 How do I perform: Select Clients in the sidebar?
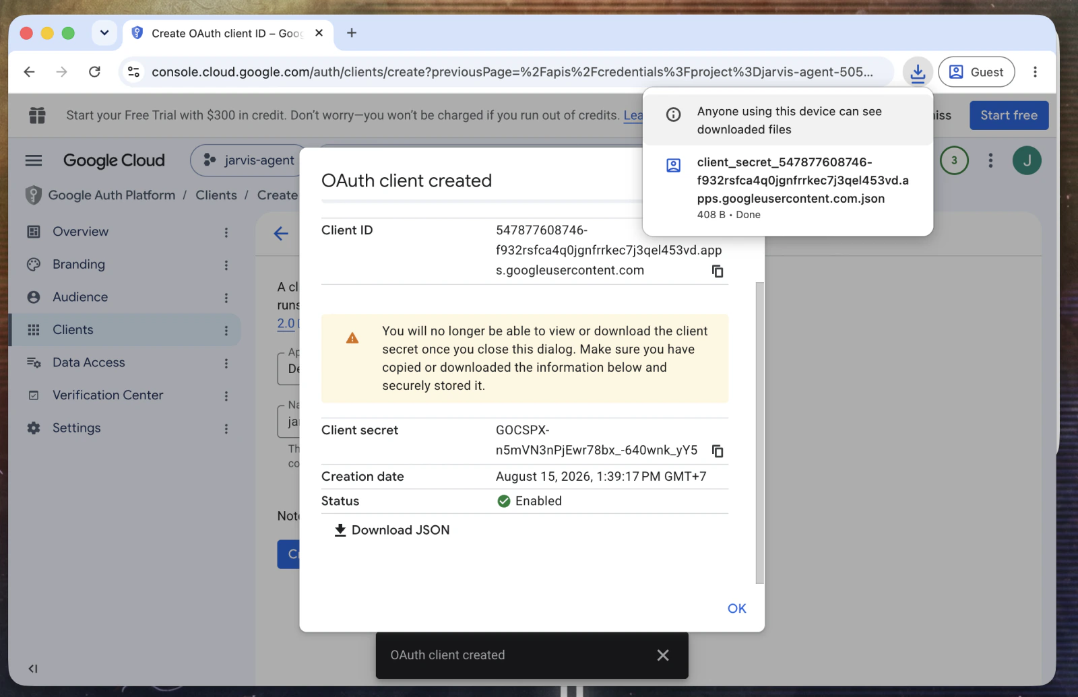point(125,330)
